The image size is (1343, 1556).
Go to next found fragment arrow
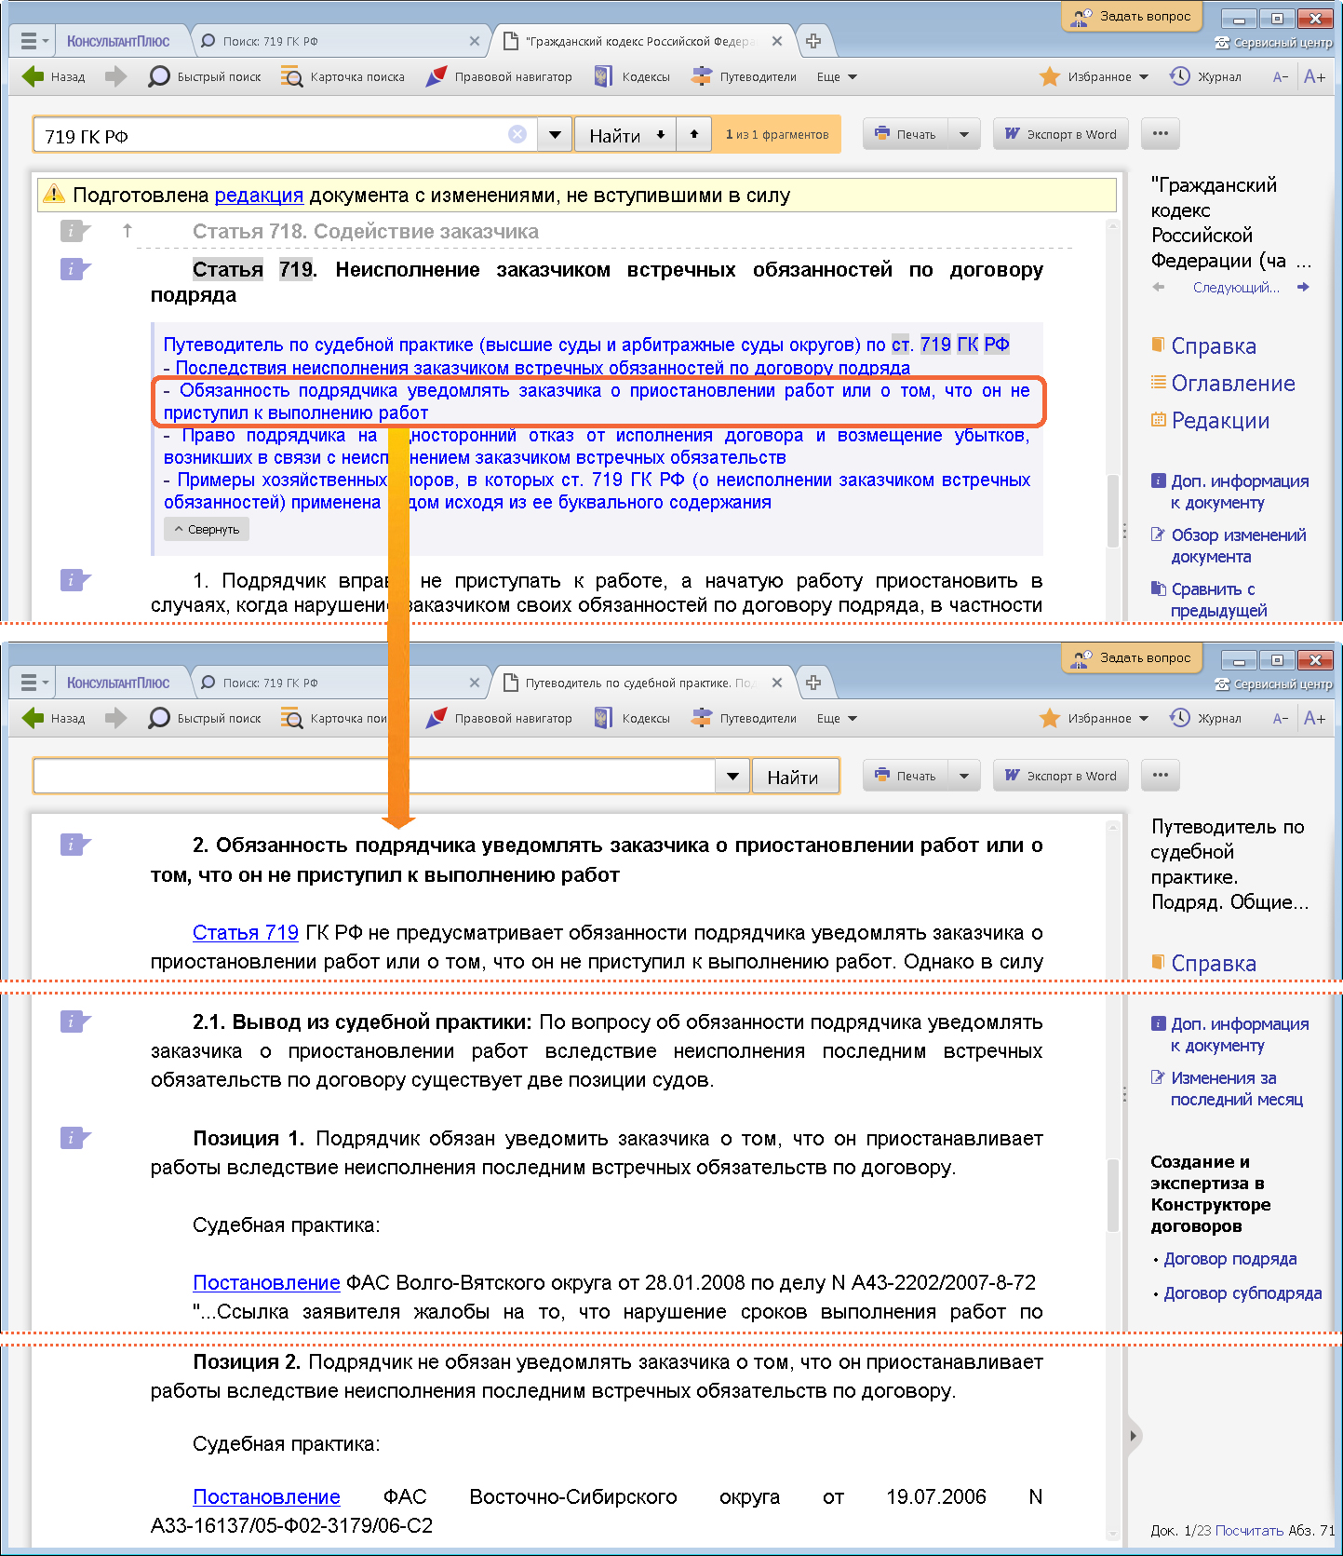[661, 135]
